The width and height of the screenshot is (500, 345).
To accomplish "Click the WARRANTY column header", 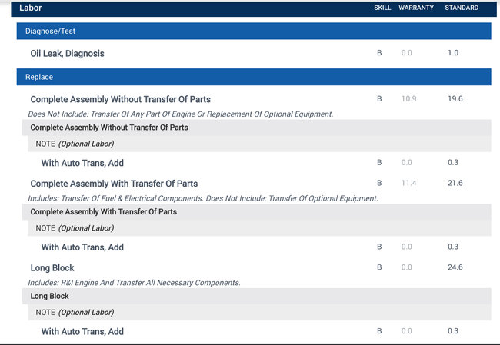I will (x=416, y=8).
